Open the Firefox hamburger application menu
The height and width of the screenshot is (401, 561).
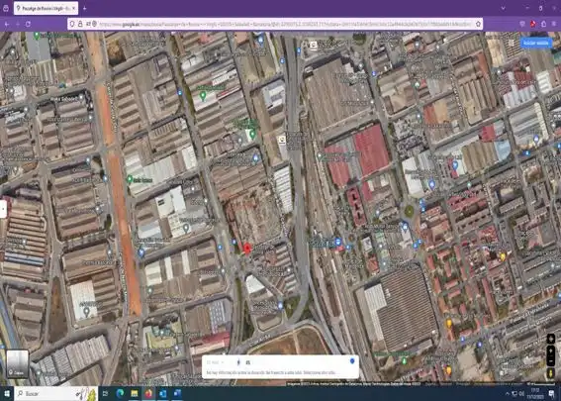click(x=554, y=24)
